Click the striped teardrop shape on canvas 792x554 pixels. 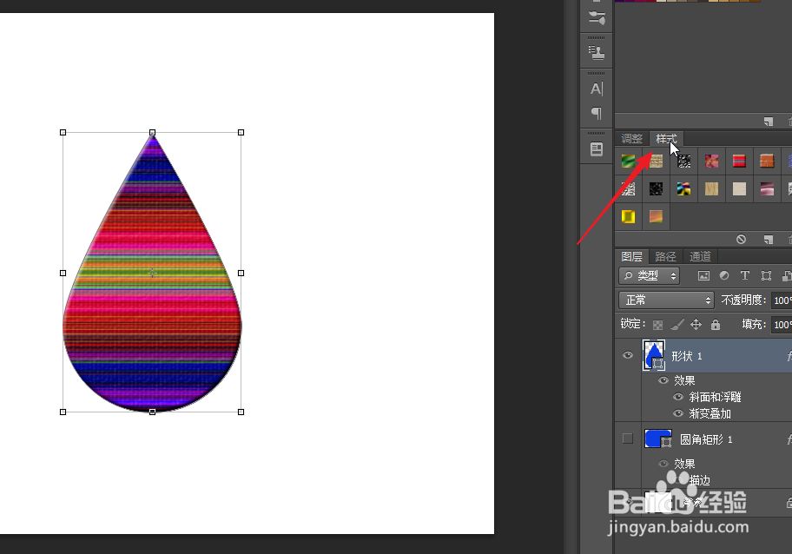151,303
